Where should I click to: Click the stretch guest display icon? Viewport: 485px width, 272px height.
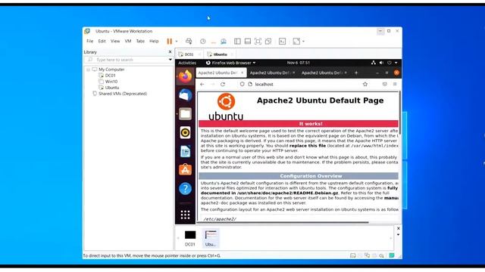pyautogui.click(x=296, y=41)
